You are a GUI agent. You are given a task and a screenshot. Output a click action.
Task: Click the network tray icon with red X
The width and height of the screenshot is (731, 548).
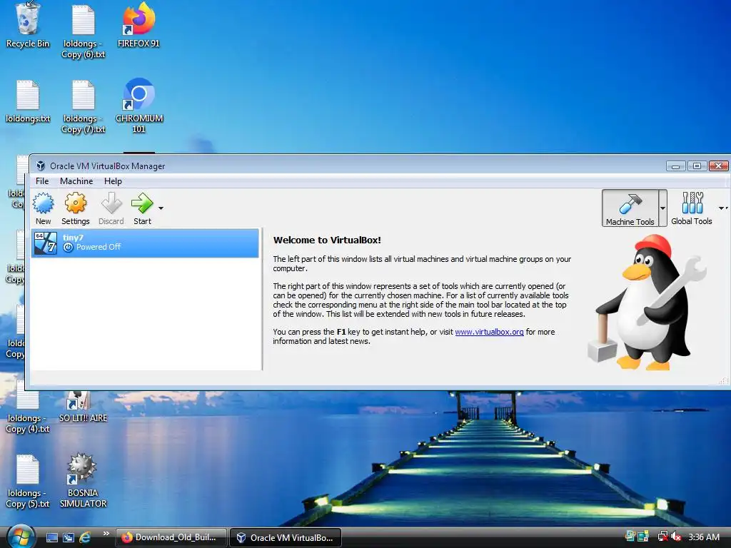[x=662, y=537]
